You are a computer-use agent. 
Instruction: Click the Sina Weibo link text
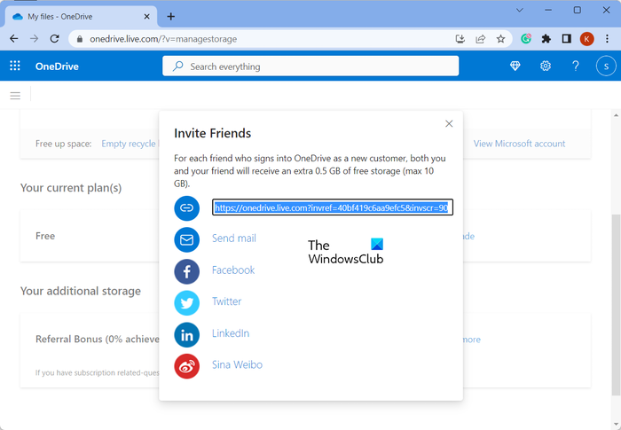[x=237, y=364]
